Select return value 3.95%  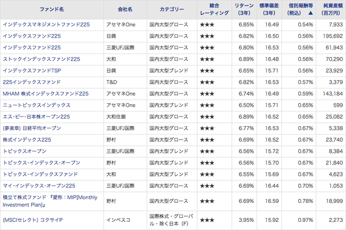[246, 220]
